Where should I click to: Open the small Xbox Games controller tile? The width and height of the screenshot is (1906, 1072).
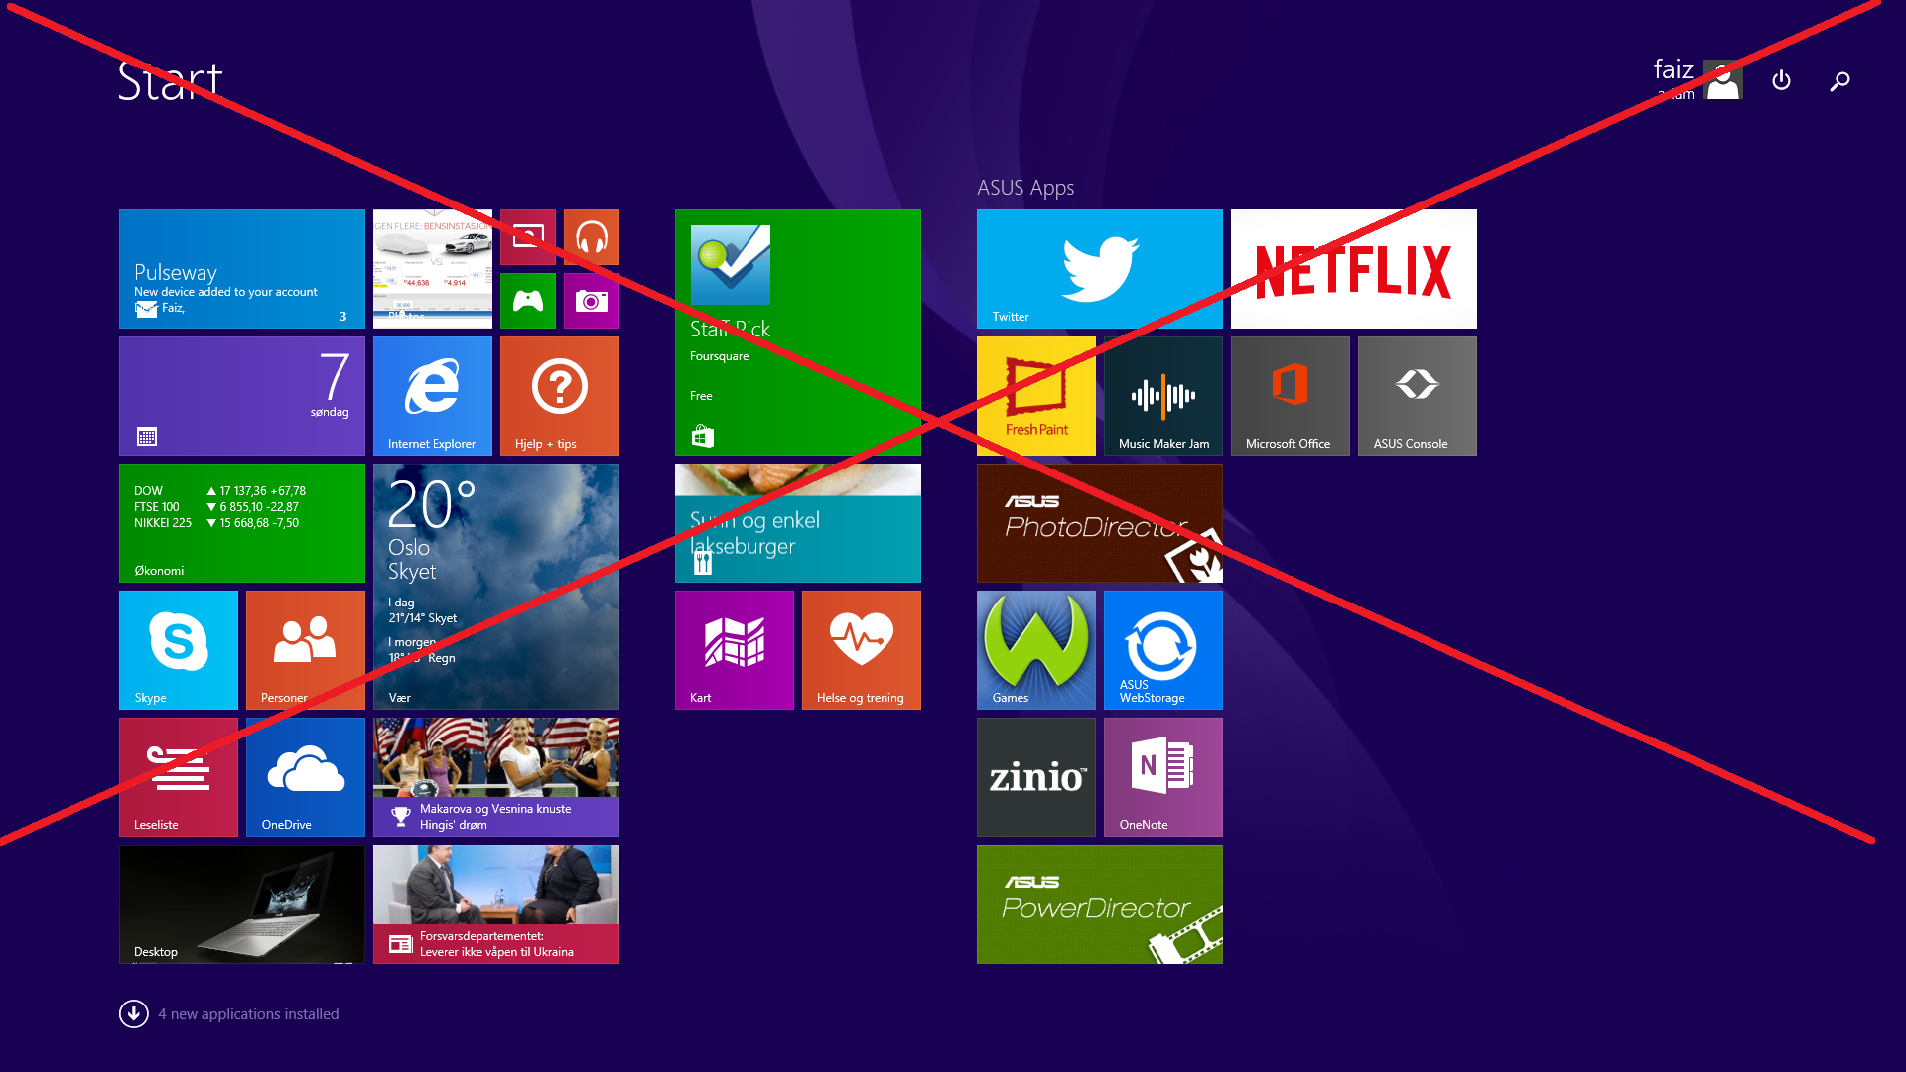(528, 301)
